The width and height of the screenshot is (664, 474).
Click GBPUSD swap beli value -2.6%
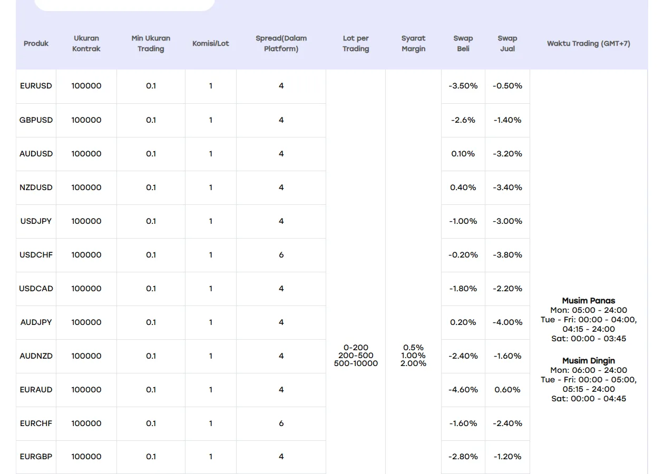coord(463,120)
